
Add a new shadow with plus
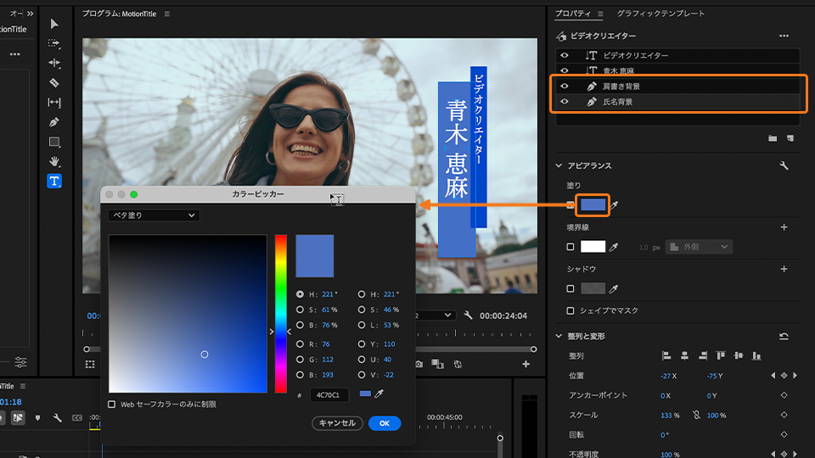[x=784, y=269]
